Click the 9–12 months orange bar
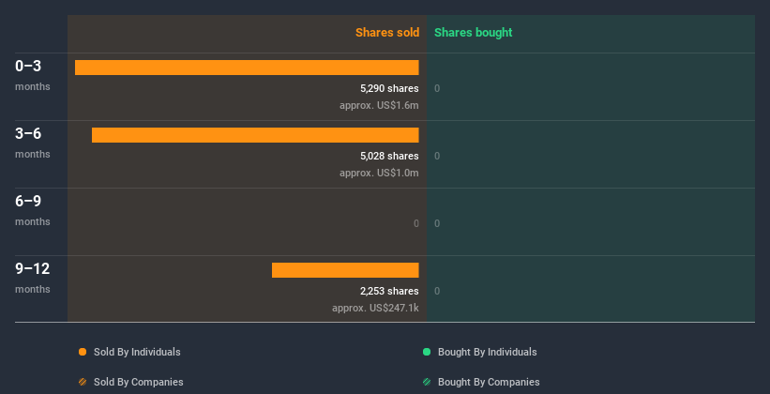 pyautogui.click(x=345, y=270)
